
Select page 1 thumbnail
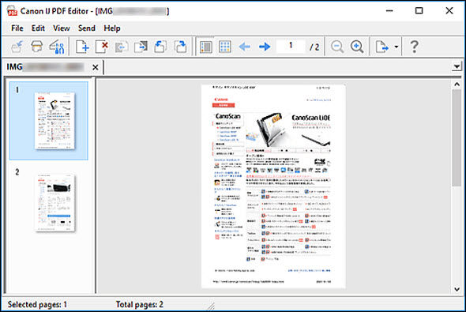(49, 121)
